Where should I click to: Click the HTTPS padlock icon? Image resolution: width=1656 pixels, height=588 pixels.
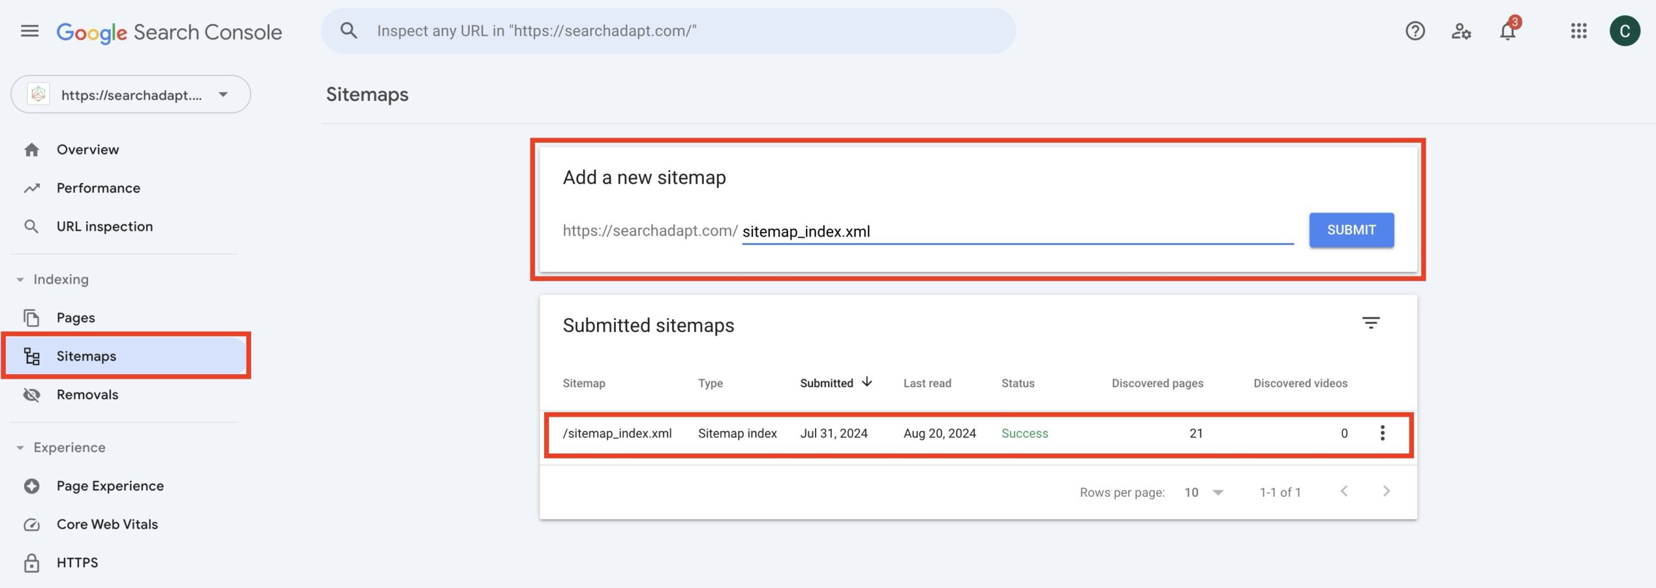point(32,563)
